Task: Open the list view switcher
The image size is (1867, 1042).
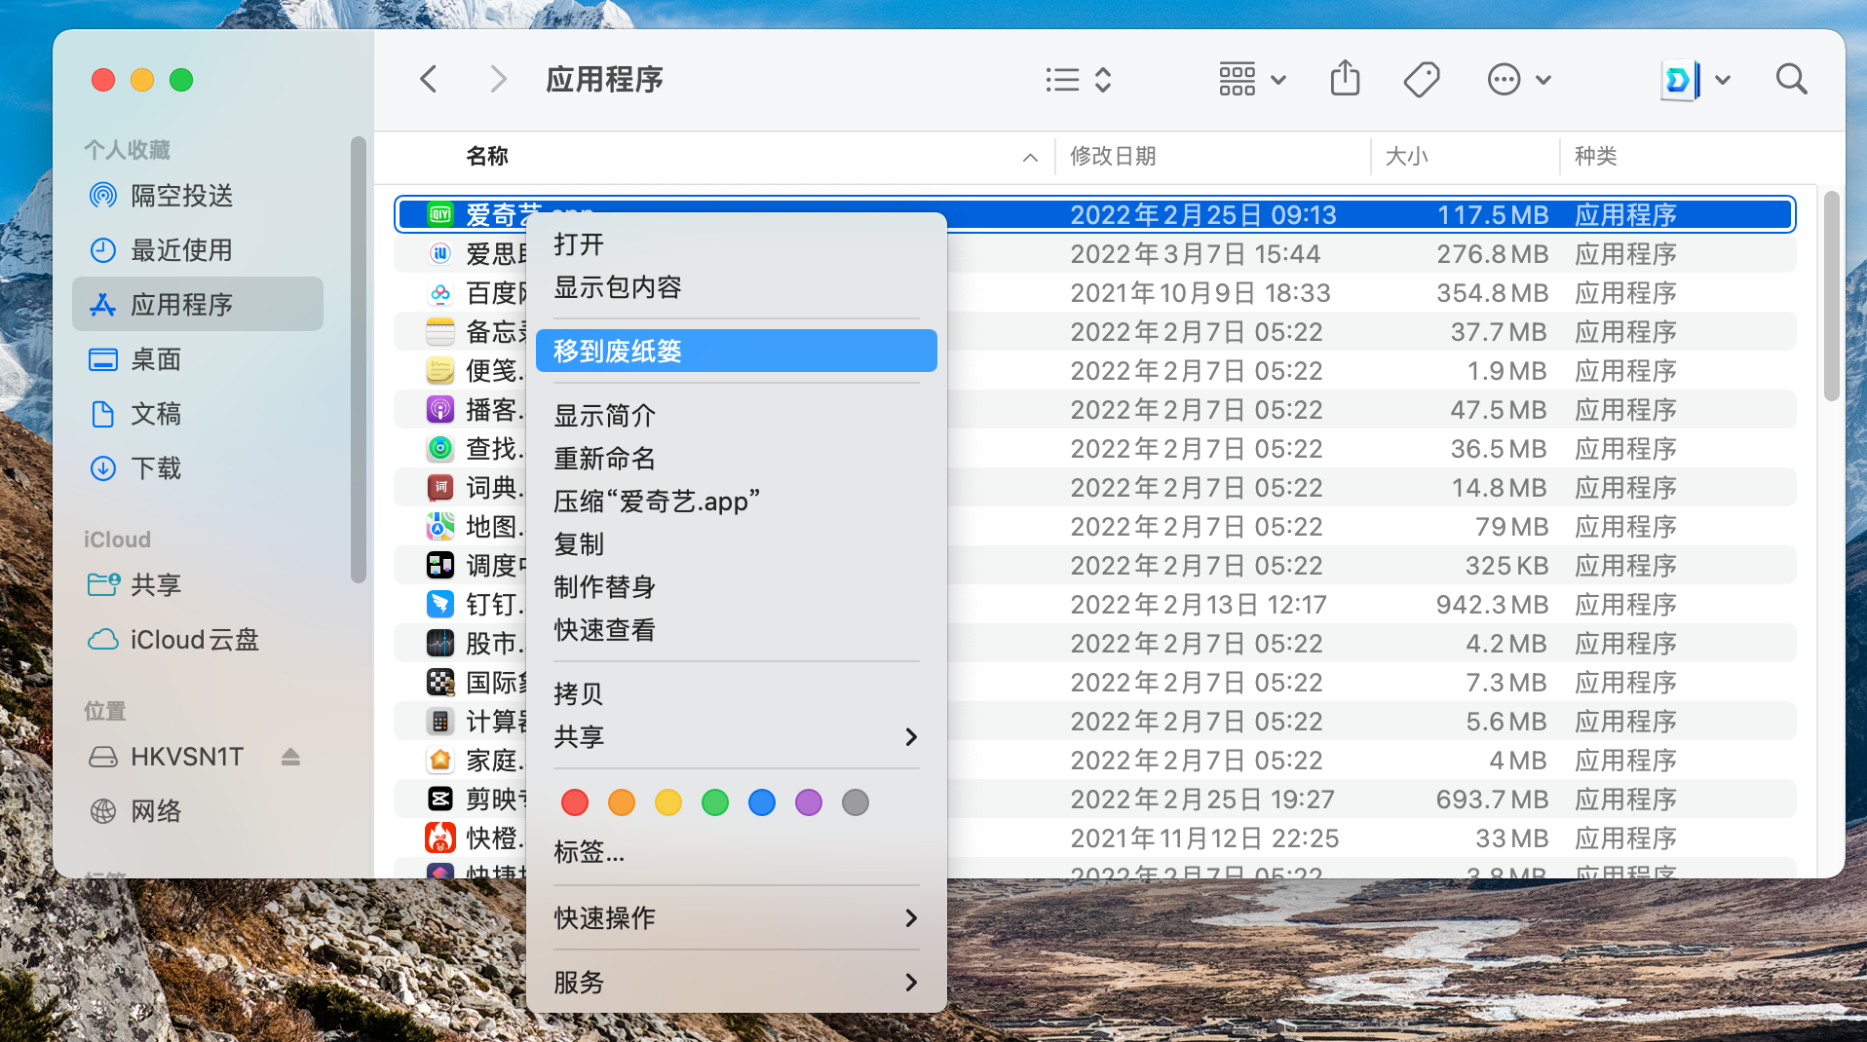Action: pos(1078,79)
